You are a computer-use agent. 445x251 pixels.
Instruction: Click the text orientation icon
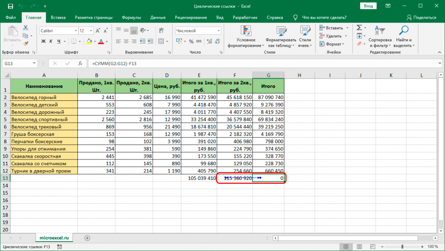pos(143,30)
